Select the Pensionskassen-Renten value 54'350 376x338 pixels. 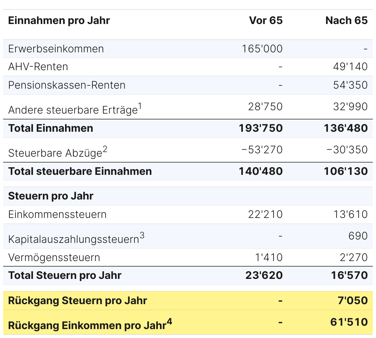(350, 85)
